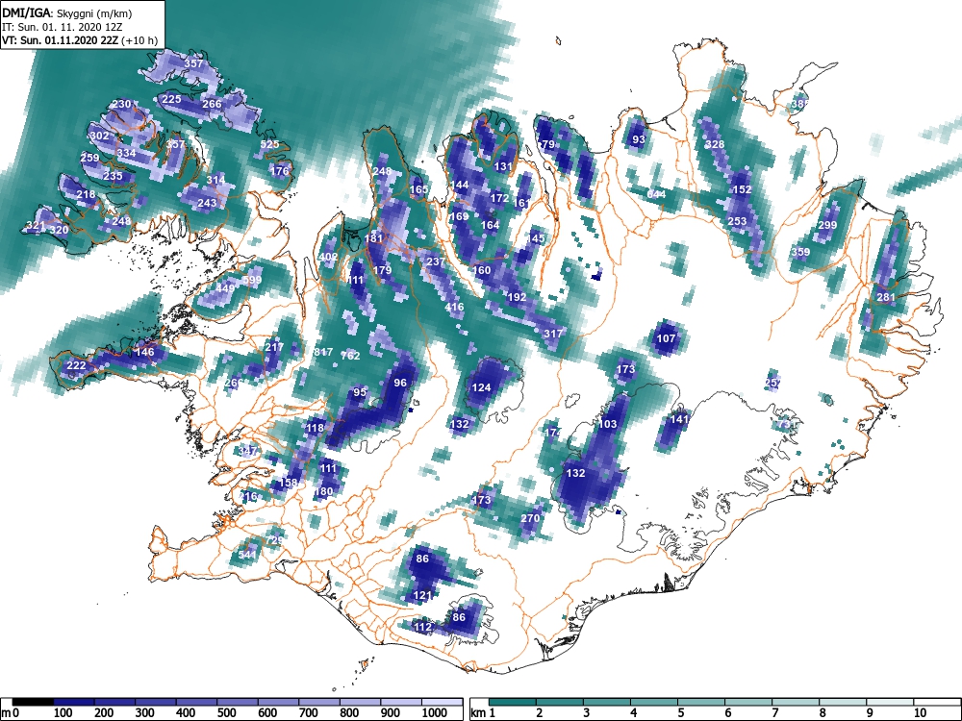The width and height of the screenshot is (962, 721).
Task: Click the '334' visibility value
Action: [x=126, y=153]
